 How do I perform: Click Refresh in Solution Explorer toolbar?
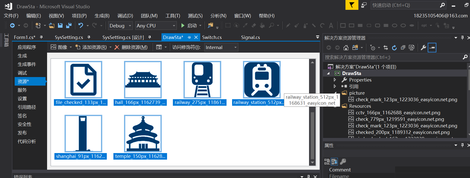pyautogui.click(x=394, y=48)
